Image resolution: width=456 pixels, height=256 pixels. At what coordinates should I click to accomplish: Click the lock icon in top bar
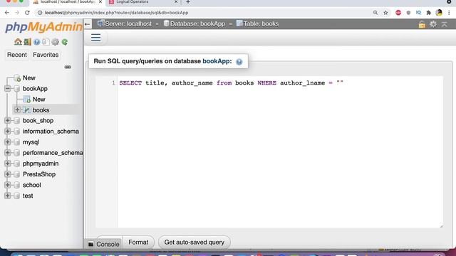point(422,24)
